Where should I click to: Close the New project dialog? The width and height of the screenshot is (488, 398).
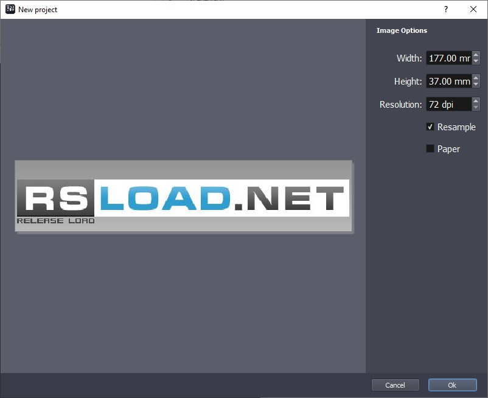[473, 9]
